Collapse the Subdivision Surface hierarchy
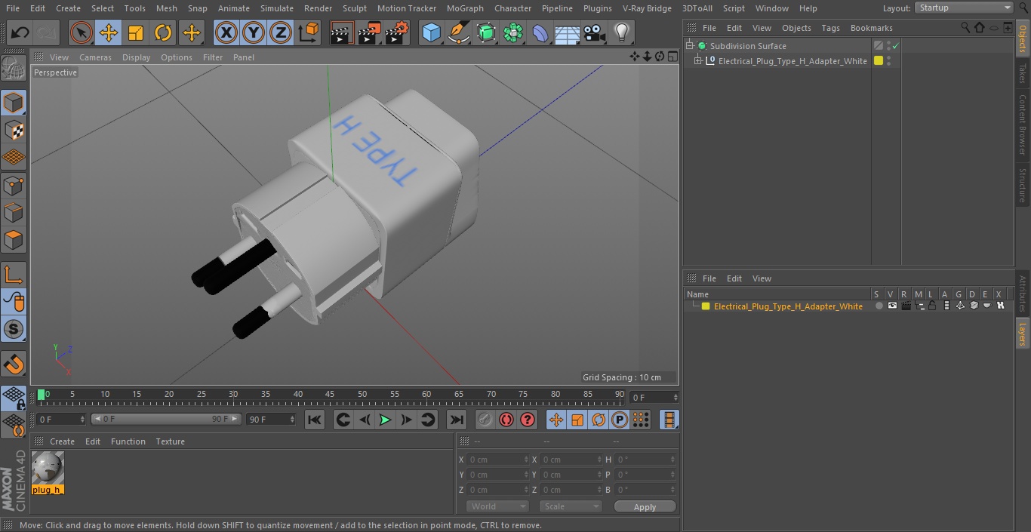The height and width of the screenshot is (532, 1031). pos(689,46)
